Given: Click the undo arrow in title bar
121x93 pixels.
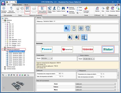Looking at the screenshot, I should point(10,2).
